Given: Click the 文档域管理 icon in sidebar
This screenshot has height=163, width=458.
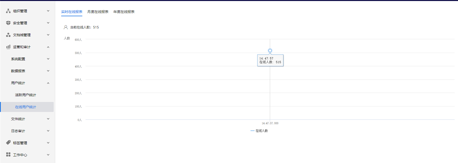Looking at the screenshot, I should (x=8, y=35).
